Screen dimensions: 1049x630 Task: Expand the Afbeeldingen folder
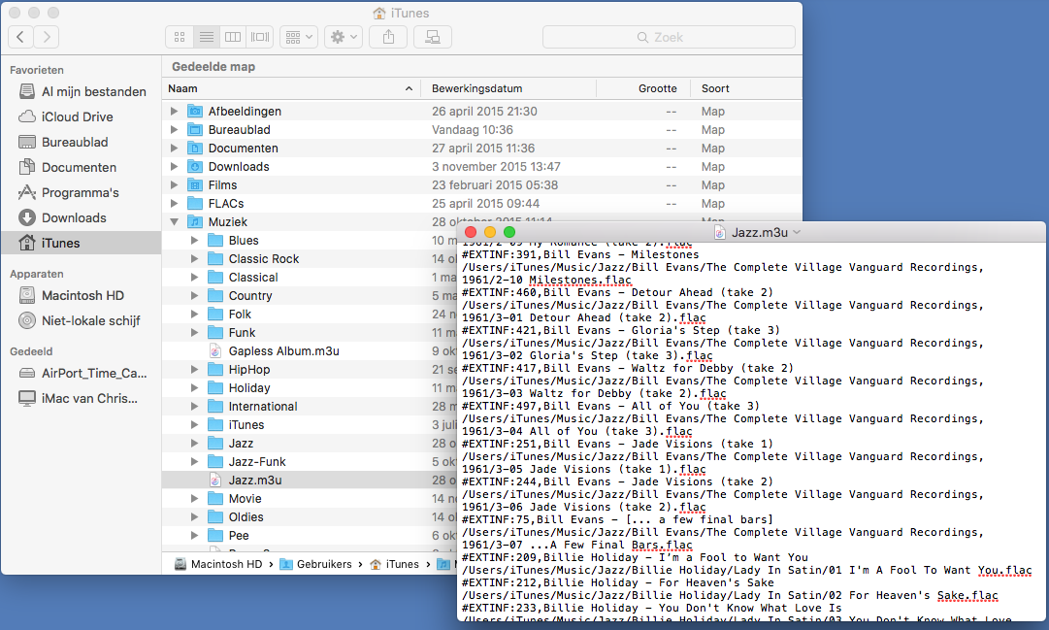[175, 112]
